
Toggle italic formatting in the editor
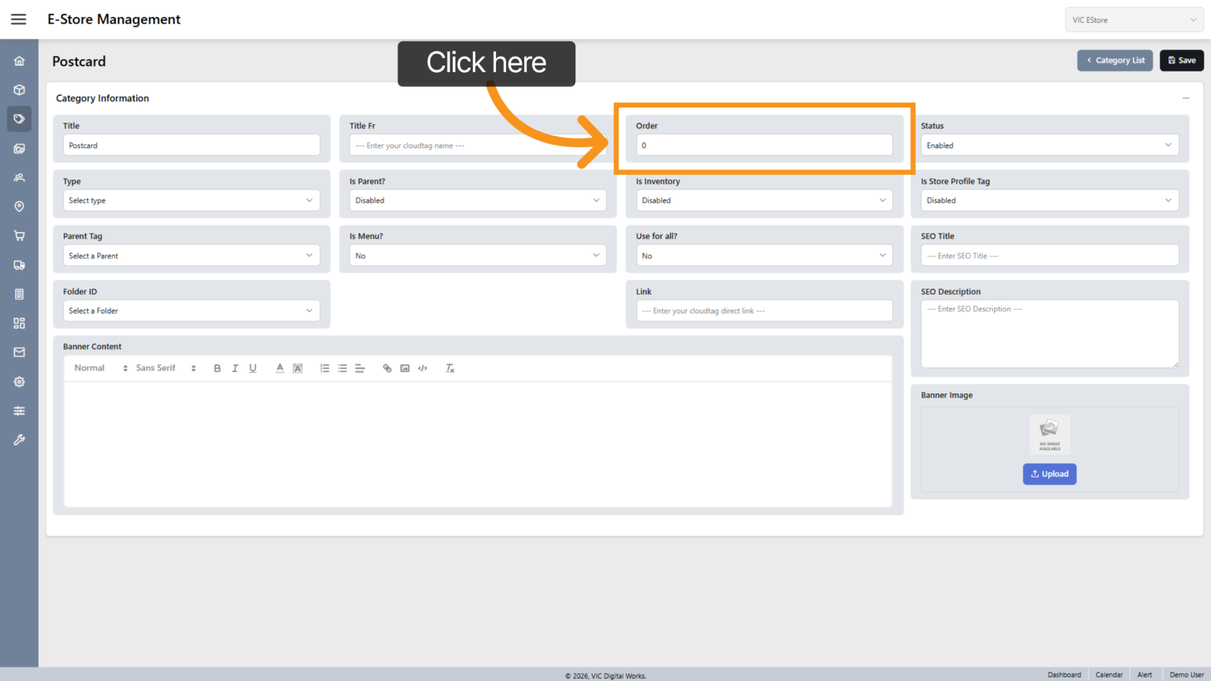pyautogui.click(x=235, y=368)
